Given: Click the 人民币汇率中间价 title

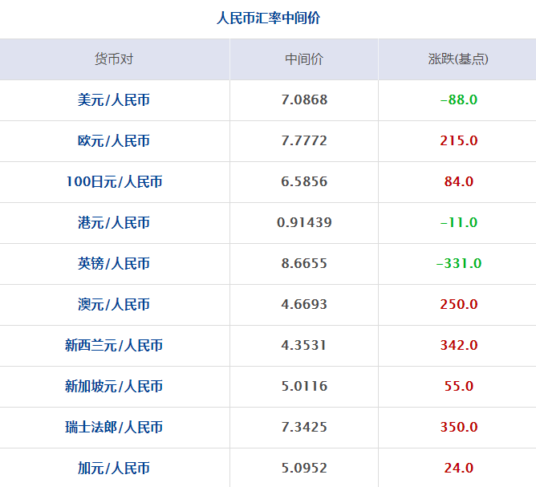Looking at the screenshot, I should pyautogui.click(x=268, y=18).
